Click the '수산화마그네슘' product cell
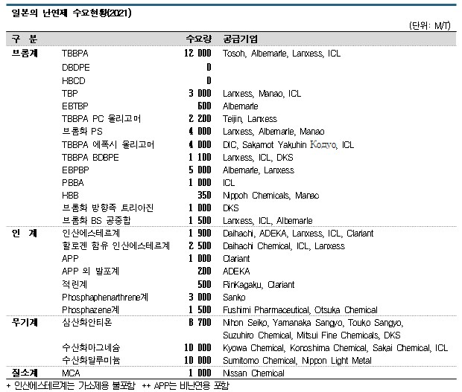This screenshot has height=392, width=462. point(90,347)
